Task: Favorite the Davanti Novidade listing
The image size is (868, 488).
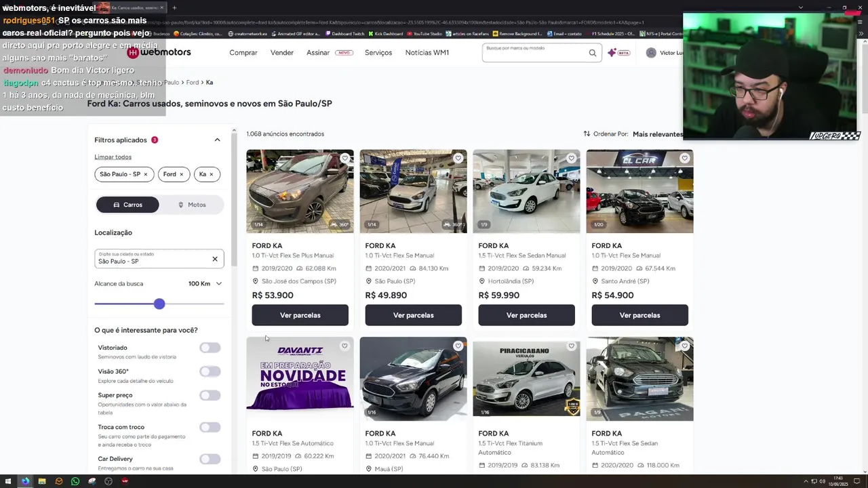Action: [x=344, y=346]
